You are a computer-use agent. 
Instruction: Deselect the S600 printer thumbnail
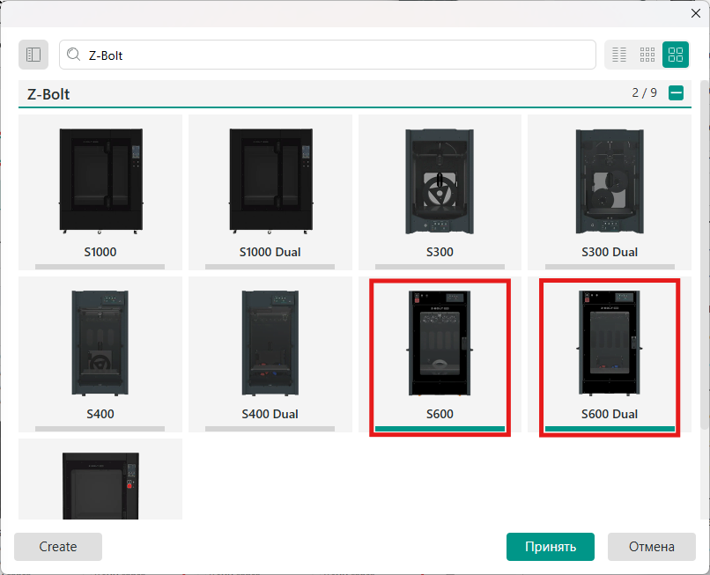point(440,343)
